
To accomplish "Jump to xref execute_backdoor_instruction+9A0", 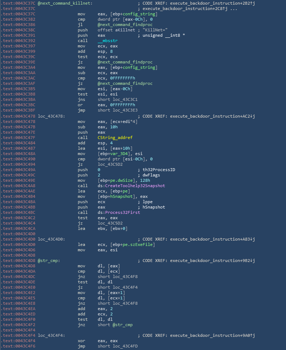I will click(213, 335).
